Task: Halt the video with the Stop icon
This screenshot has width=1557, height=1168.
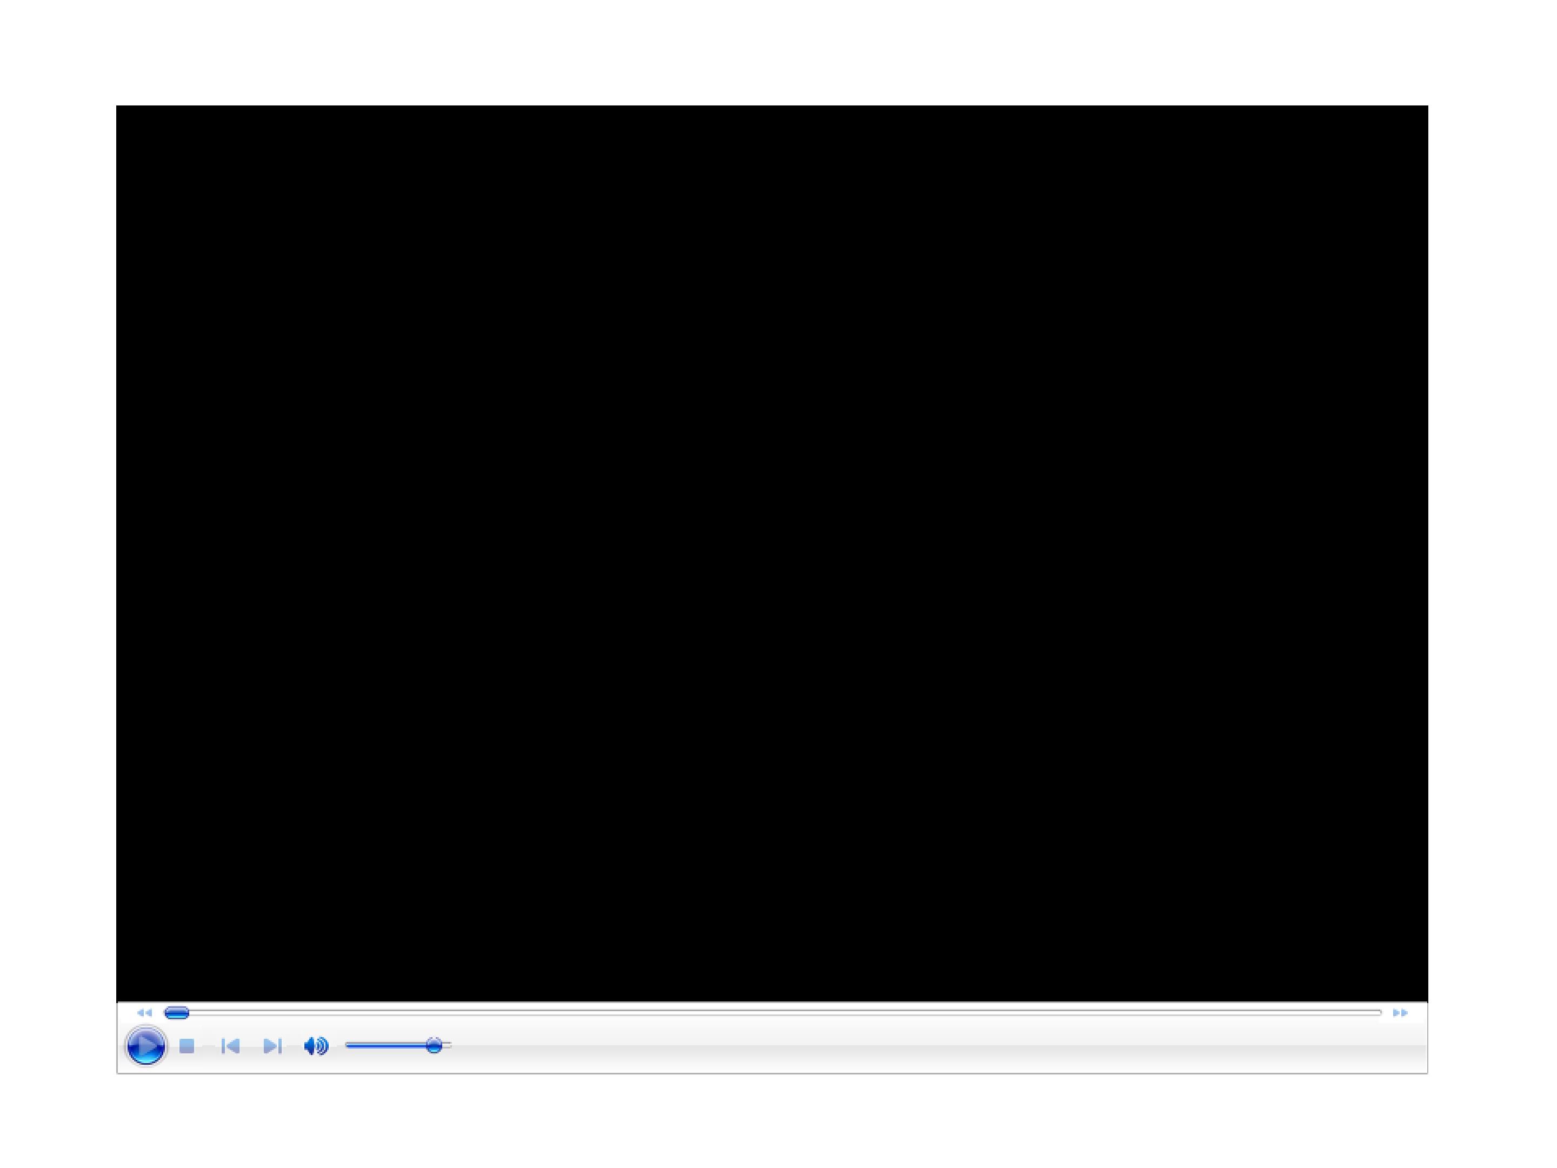Action: (187, 1046)
